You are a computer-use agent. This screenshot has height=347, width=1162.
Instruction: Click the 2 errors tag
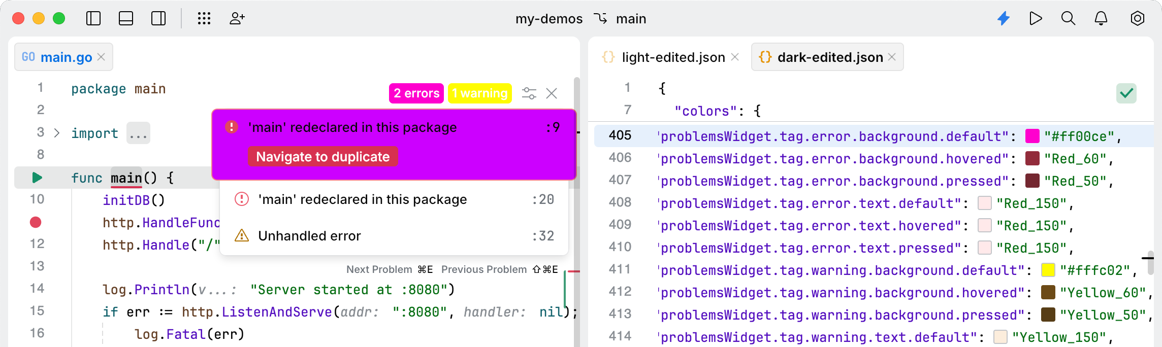click(x=416, y=93)
